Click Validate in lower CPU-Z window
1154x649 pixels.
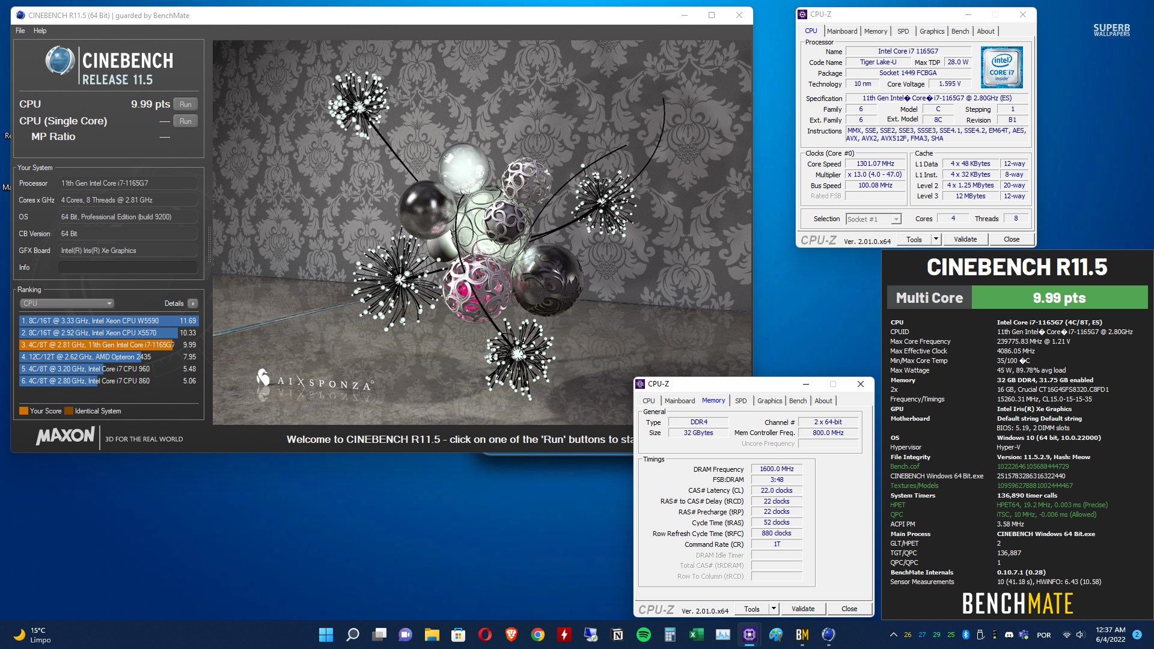803,609
